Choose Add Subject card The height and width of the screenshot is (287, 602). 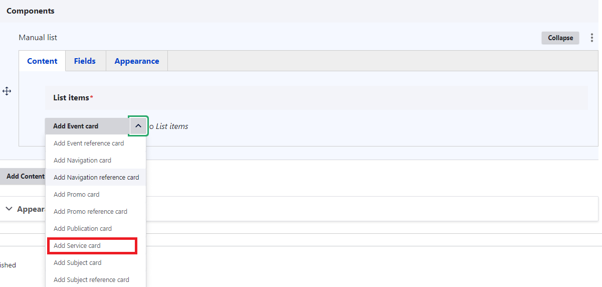[77, 262]
